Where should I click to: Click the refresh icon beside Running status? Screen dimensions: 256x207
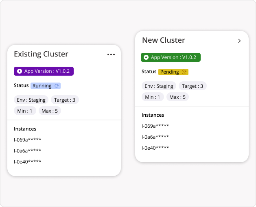(57, 86)
